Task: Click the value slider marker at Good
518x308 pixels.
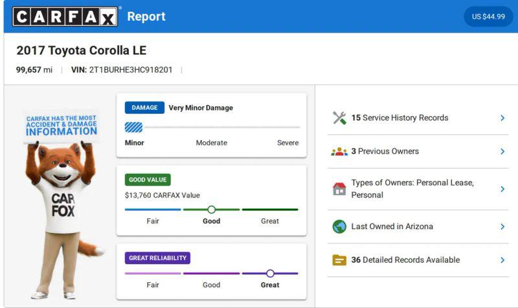Action: coord(212,209)
